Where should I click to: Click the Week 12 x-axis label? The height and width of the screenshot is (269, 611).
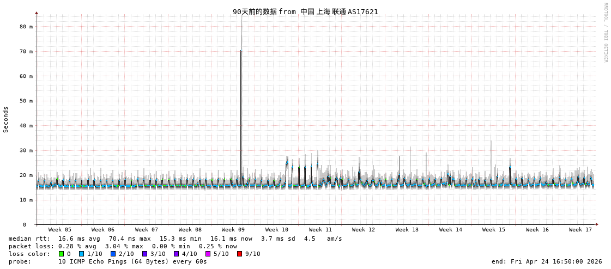pos(364,230)
